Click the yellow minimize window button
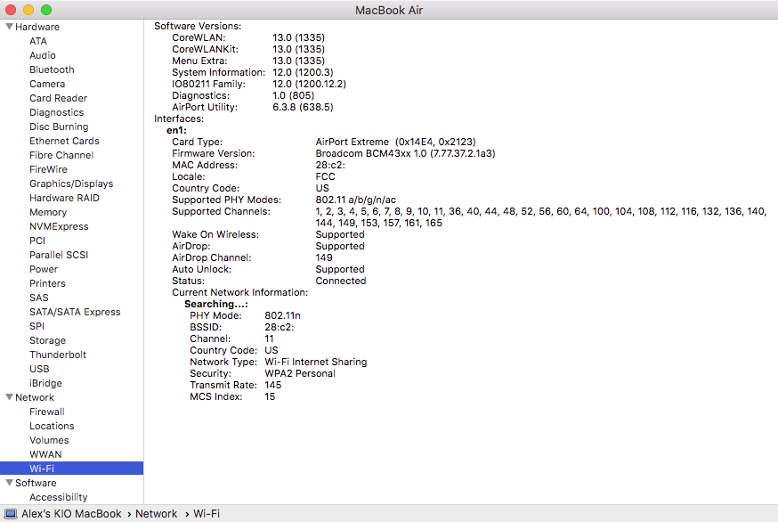The image size is (778, 522). (x=28, y=9)
